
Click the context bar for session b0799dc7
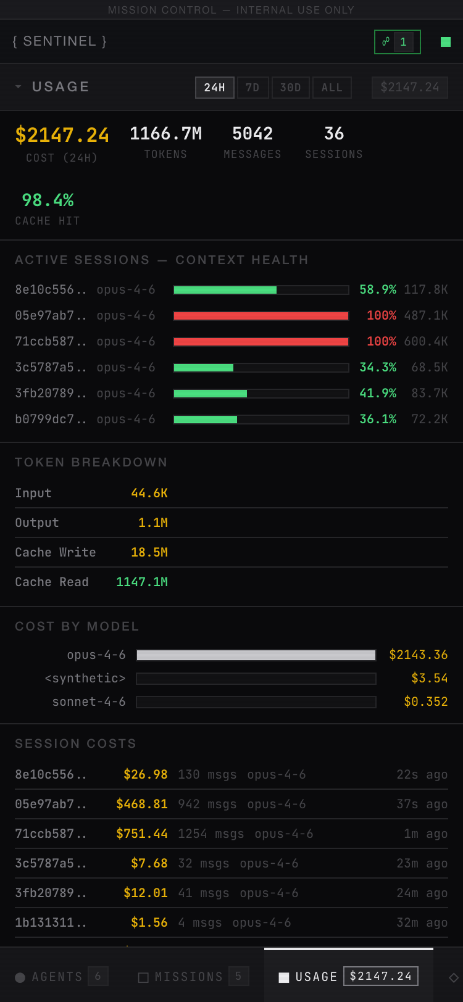pos(261,420)
